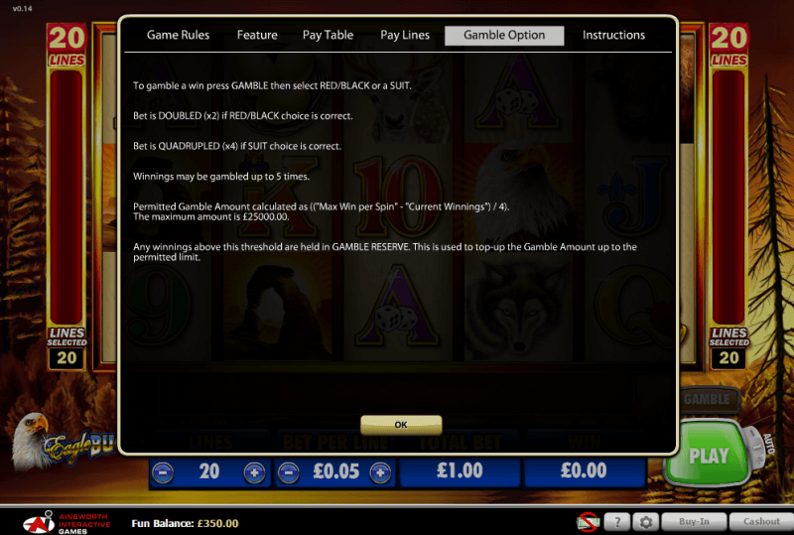Increase the number of lines with plus
This screenshot has width=794, height=535.
pos(254,472)
